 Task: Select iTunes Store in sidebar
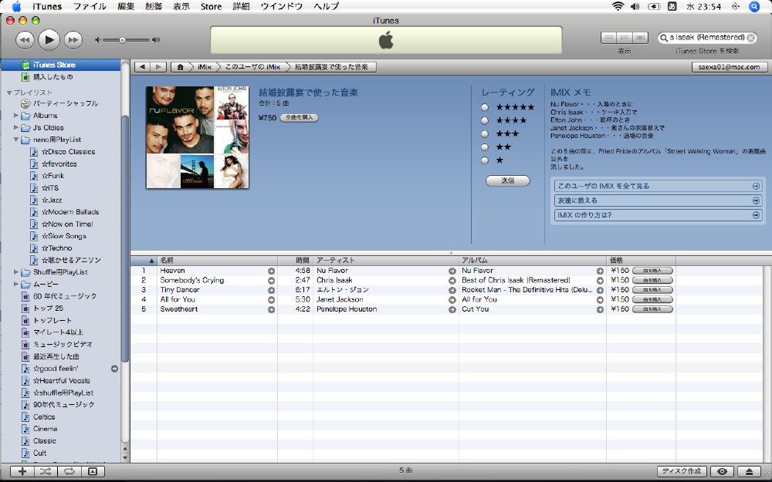pos(60,65)
